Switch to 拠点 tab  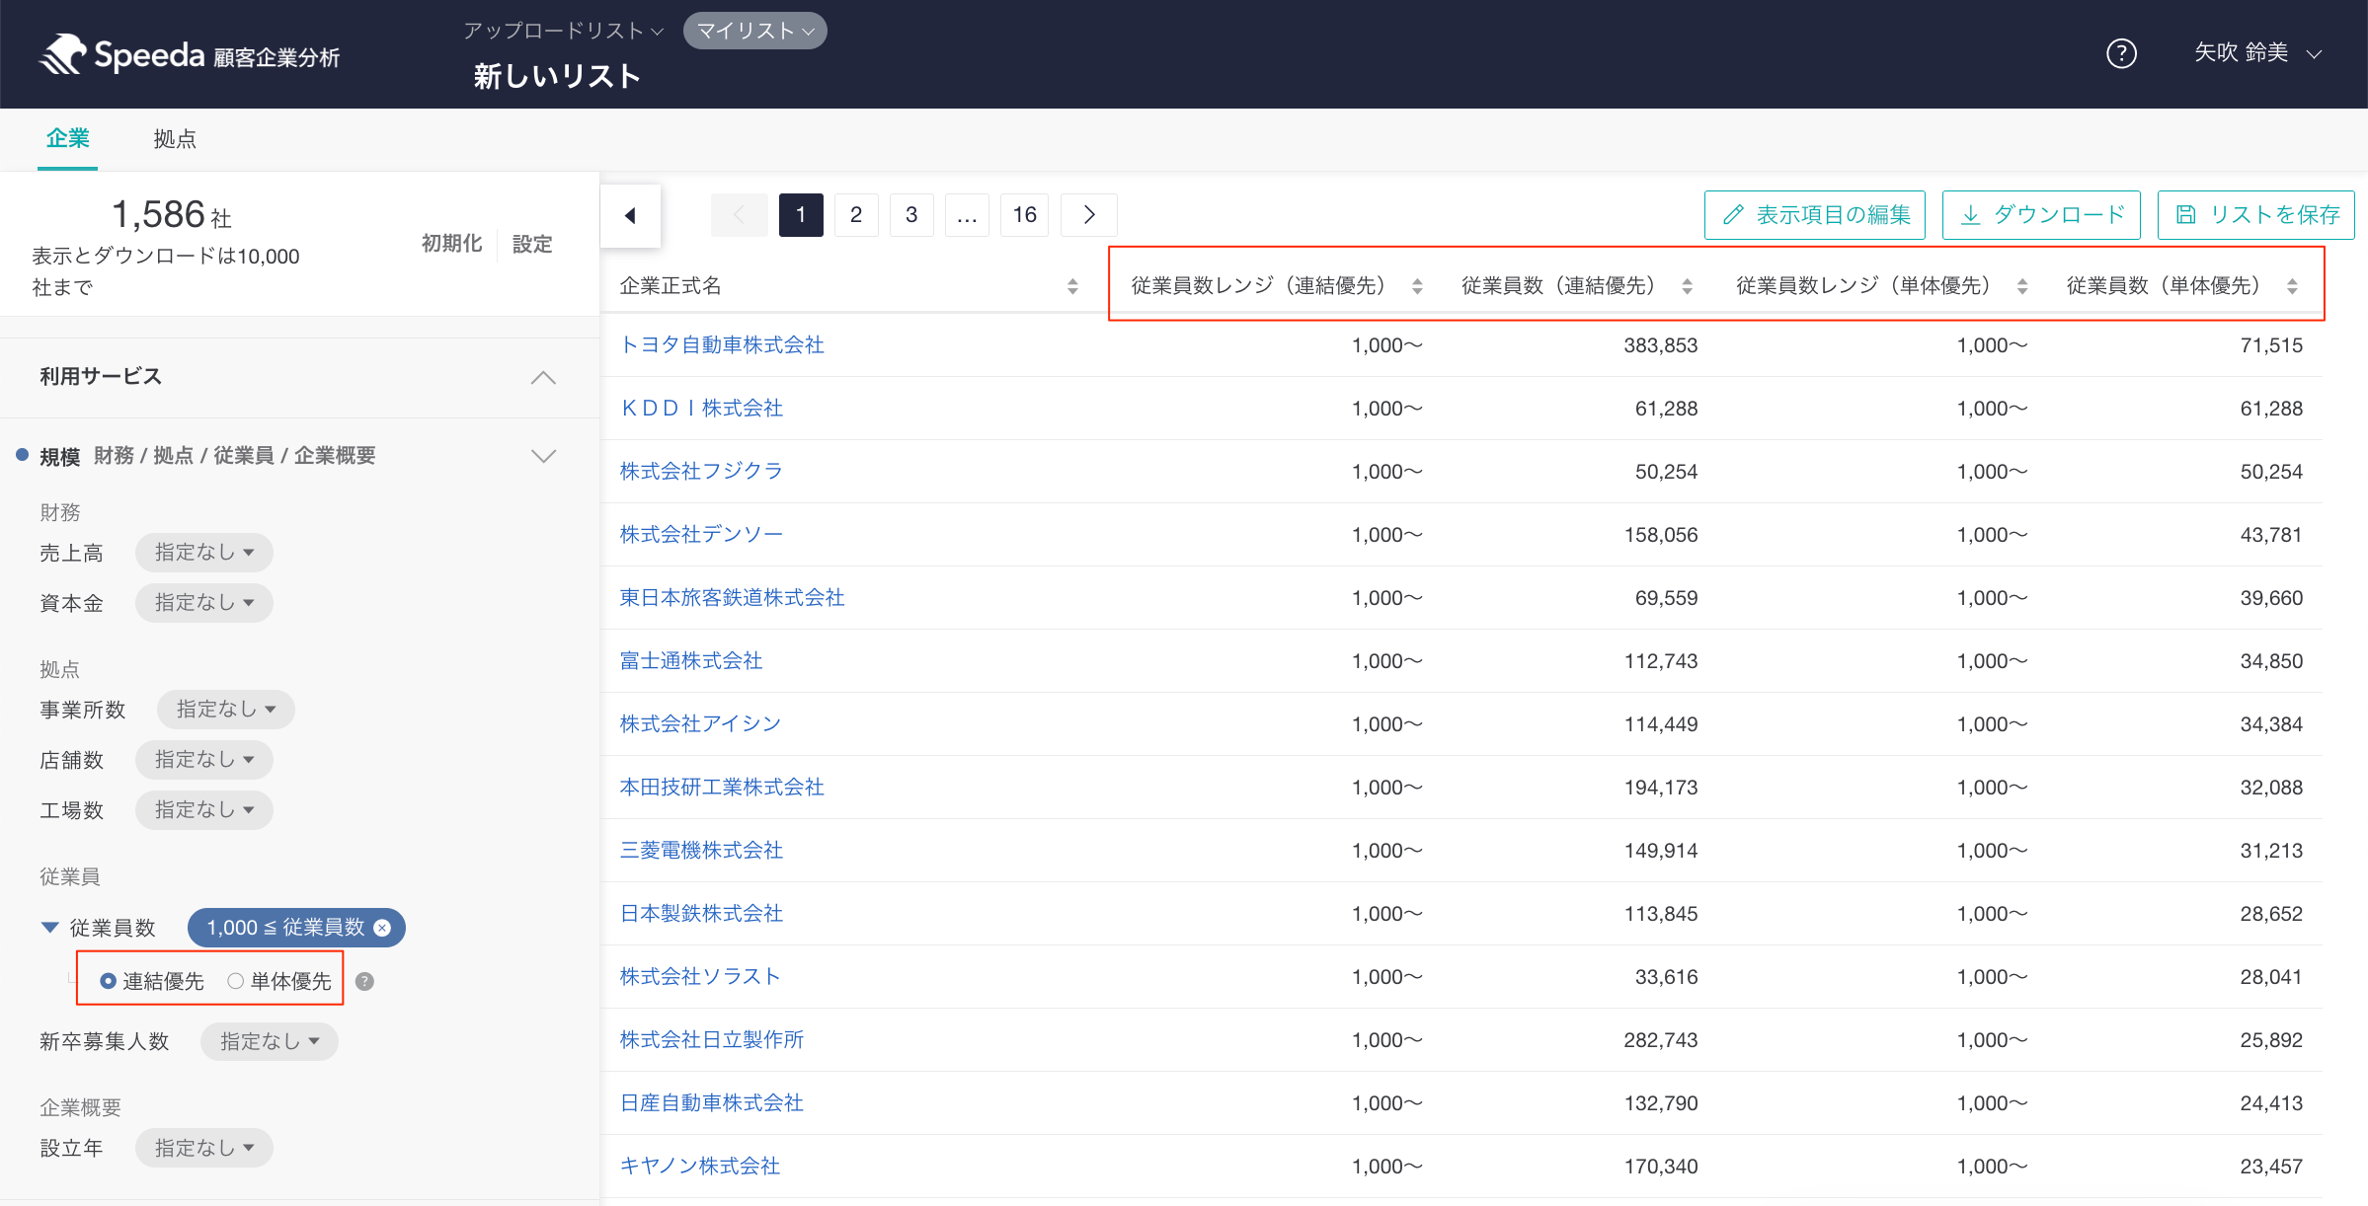tap(175, 139)
